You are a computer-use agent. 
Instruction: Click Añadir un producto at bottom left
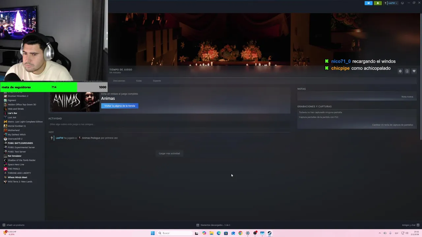pos(14,225)
